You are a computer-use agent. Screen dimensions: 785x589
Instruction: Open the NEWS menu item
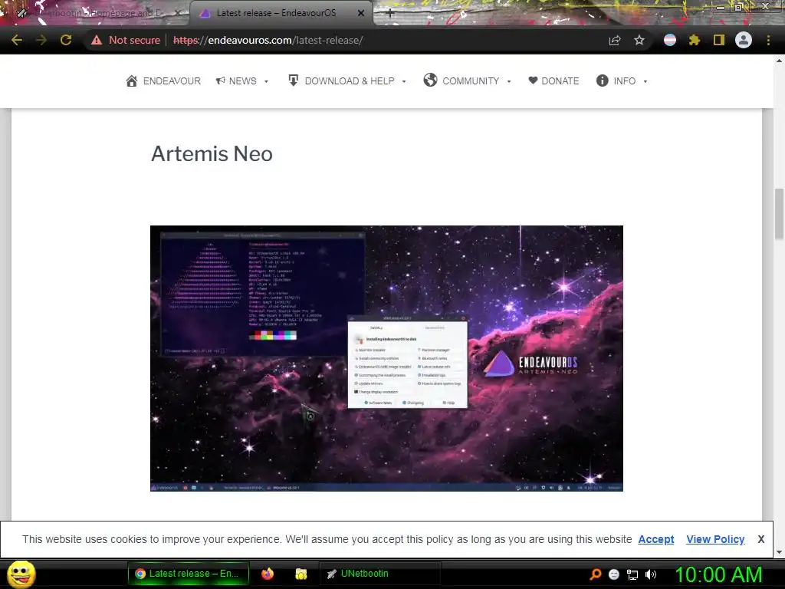click(242, 81)
